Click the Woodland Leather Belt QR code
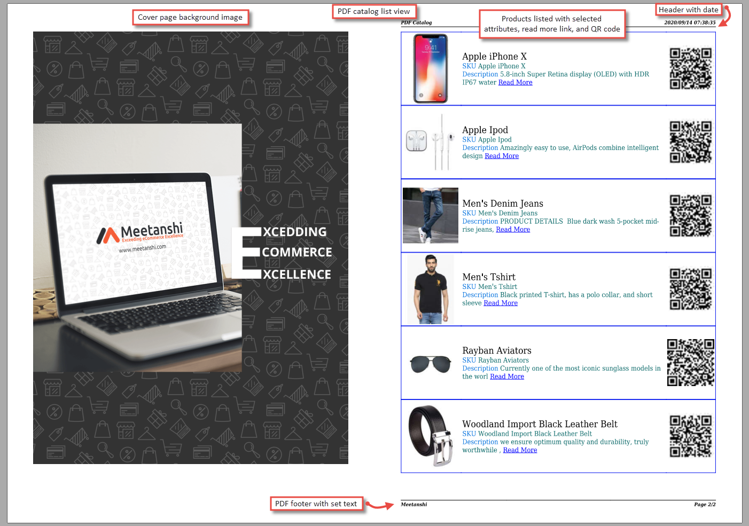The width and height of the screenshot is (749, 526). pos(691,436)
